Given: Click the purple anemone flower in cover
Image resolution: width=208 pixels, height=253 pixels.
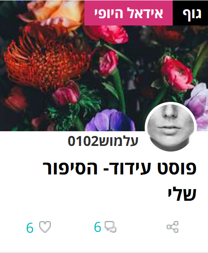Looking at the screenshot, I should click(110, 120).
